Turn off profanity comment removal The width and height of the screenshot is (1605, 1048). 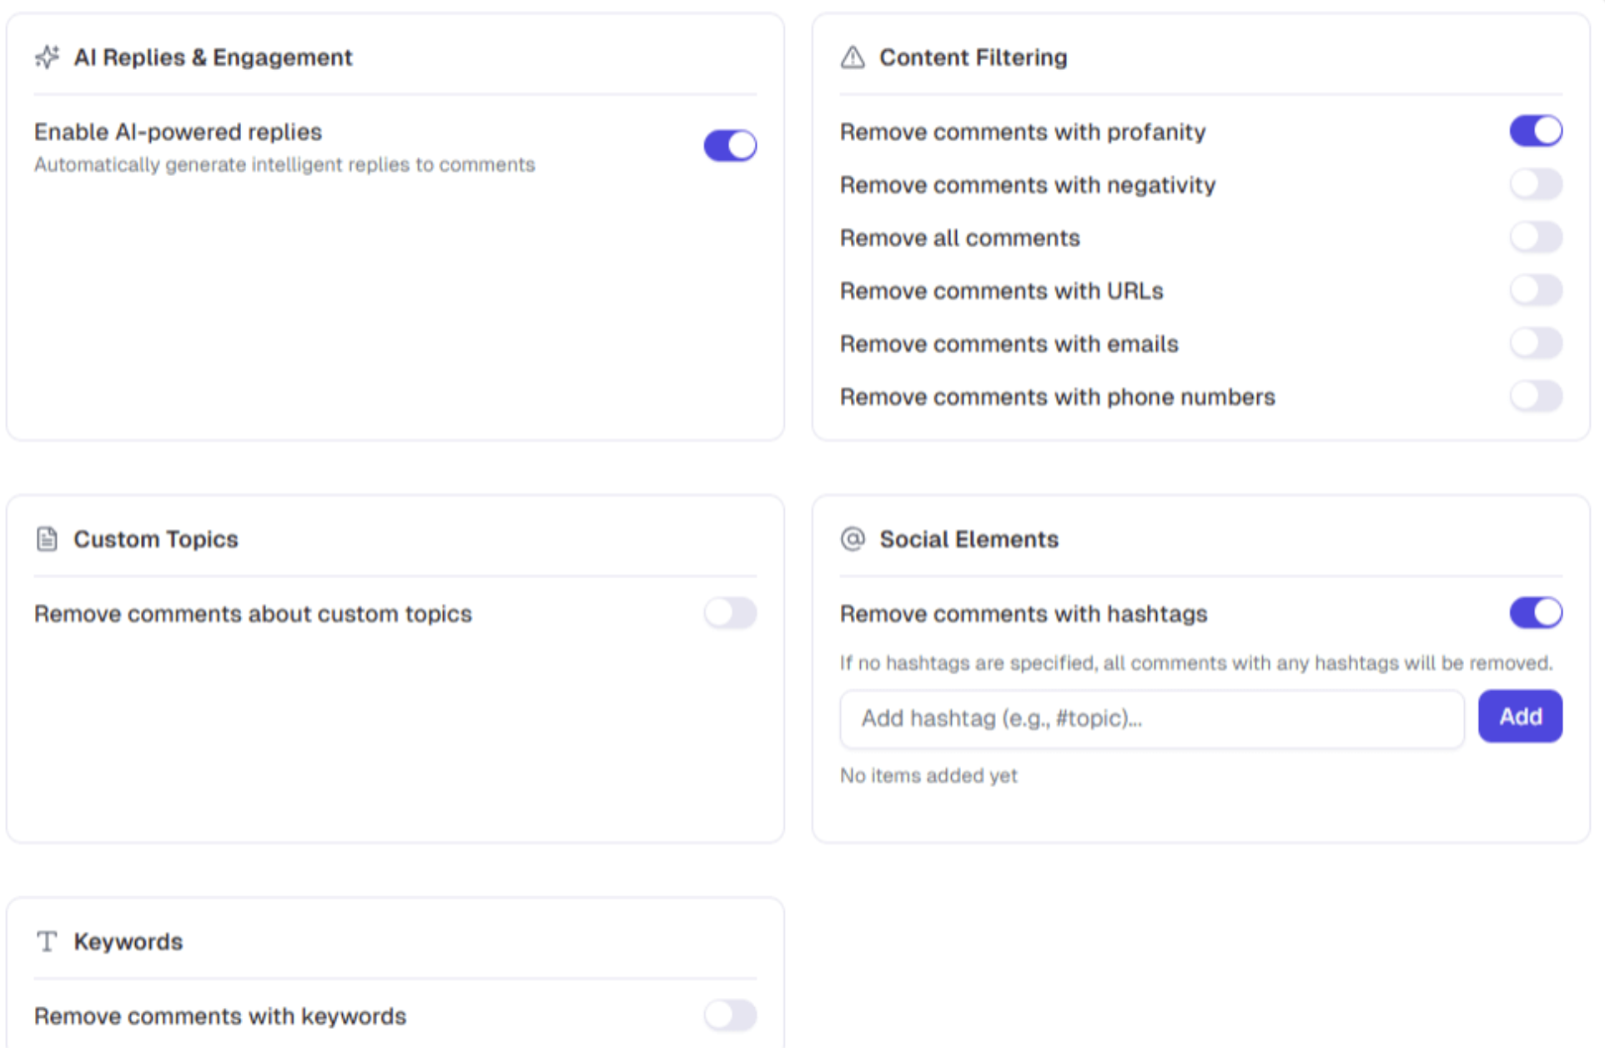(x=1536, y=131)
